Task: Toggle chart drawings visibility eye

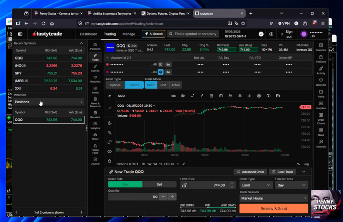Action: pos(110,151)
